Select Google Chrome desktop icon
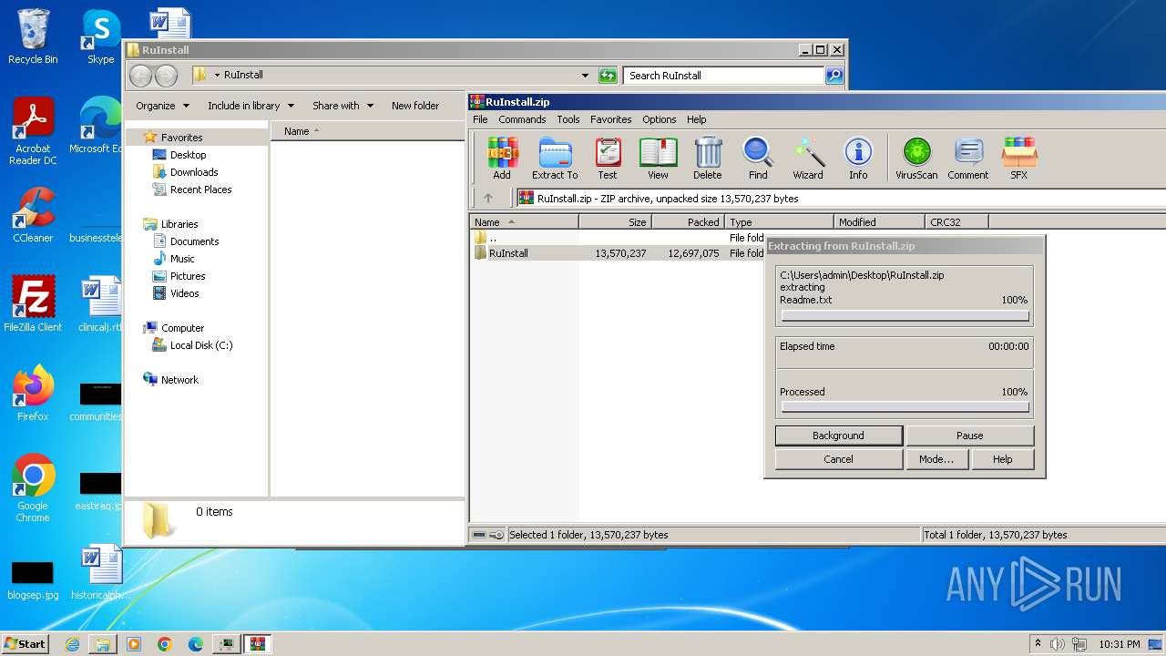Image resolution: width=1166 pixels, height=656 pixels. point(33,488)
